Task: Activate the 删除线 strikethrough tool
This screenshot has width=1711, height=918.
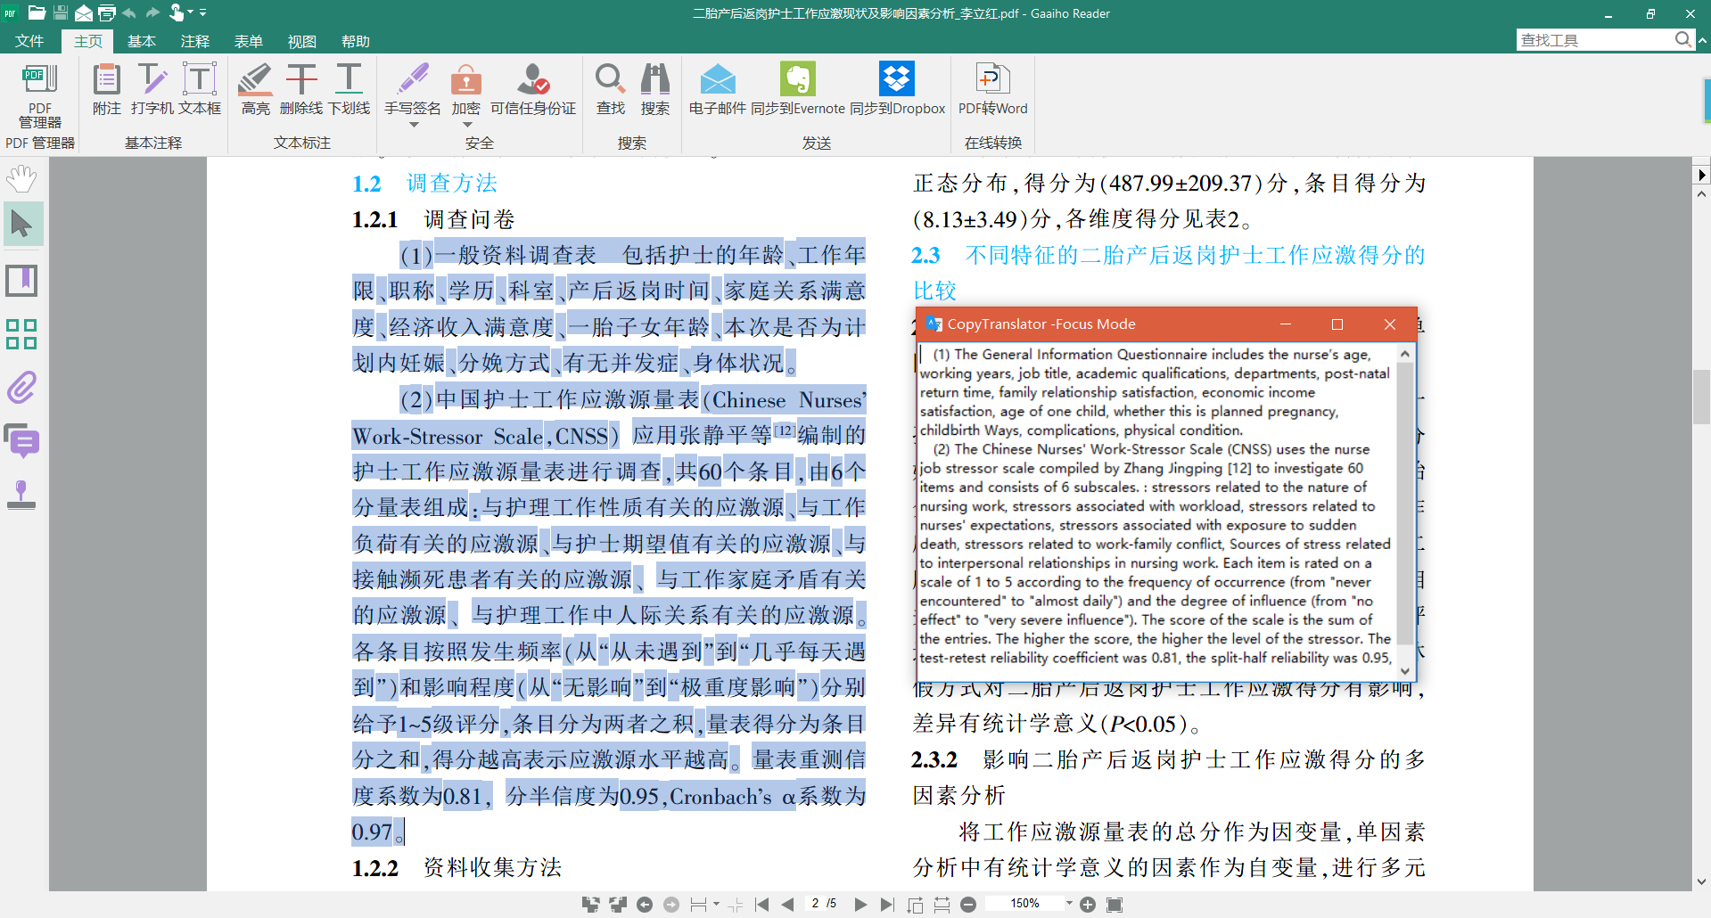Action: (301, 89)
